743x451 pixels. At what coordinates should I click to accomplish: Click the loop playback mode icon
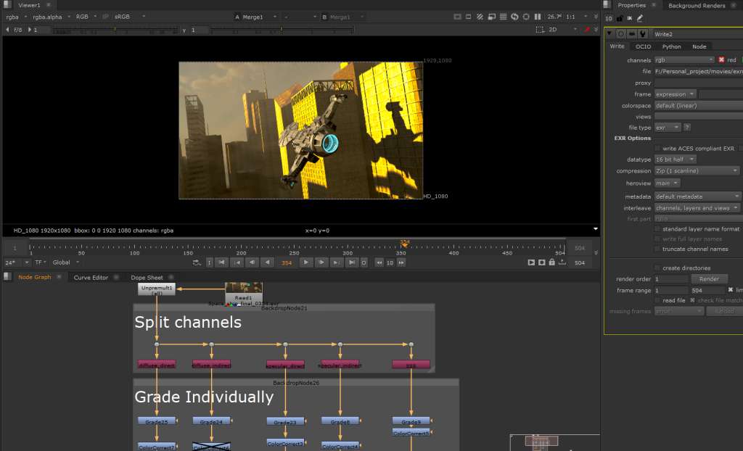pyautogui.click(x=196, y=262)
